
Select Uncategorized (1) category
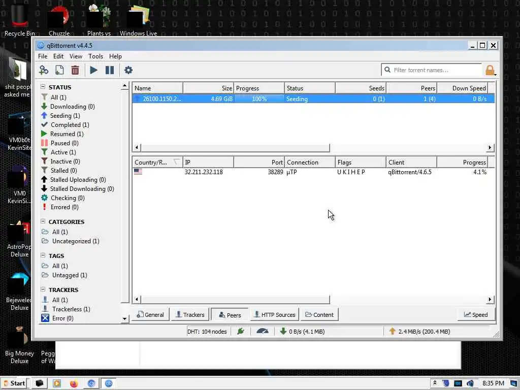71,241
